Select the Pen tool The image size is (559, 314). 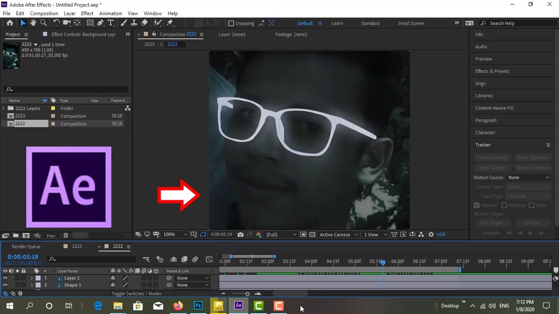100,23
